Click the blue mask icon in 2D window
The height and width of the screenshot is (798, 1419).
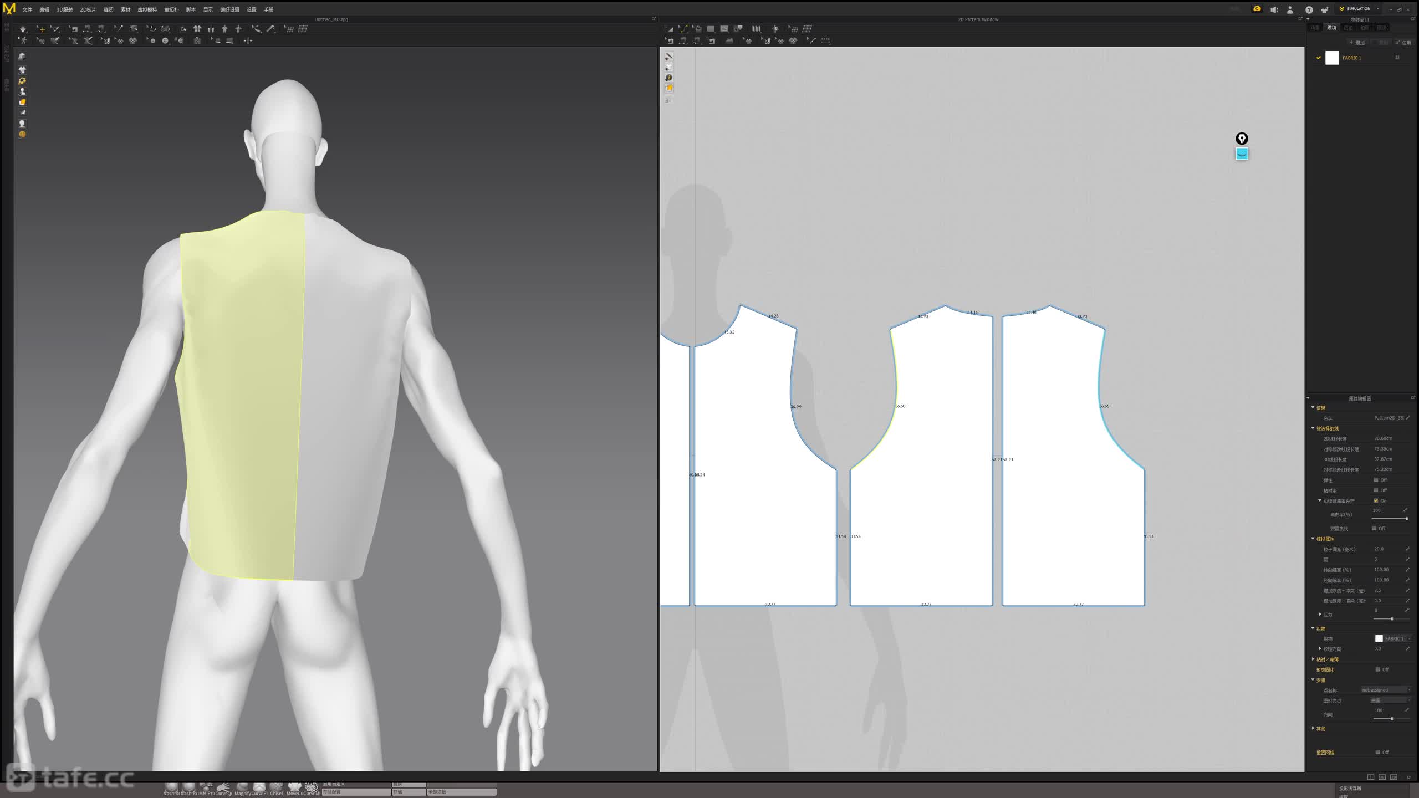click(x=1242, y=154)
